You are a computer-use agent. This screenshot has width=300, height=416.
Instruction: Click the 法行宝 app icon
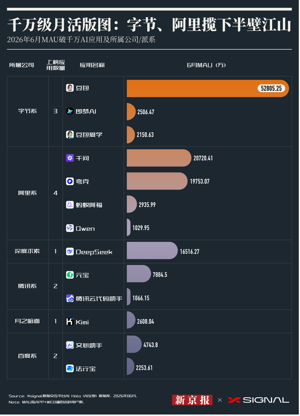[x=70, y=369]
